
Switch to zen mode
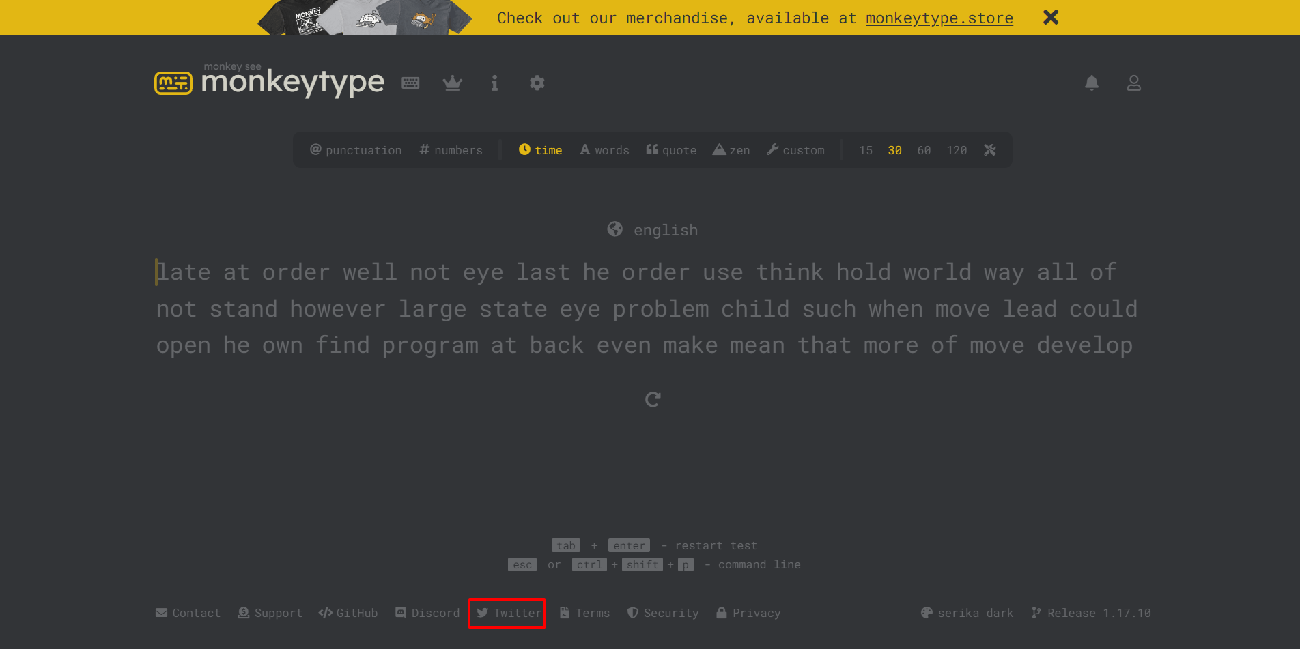point(731,149)
